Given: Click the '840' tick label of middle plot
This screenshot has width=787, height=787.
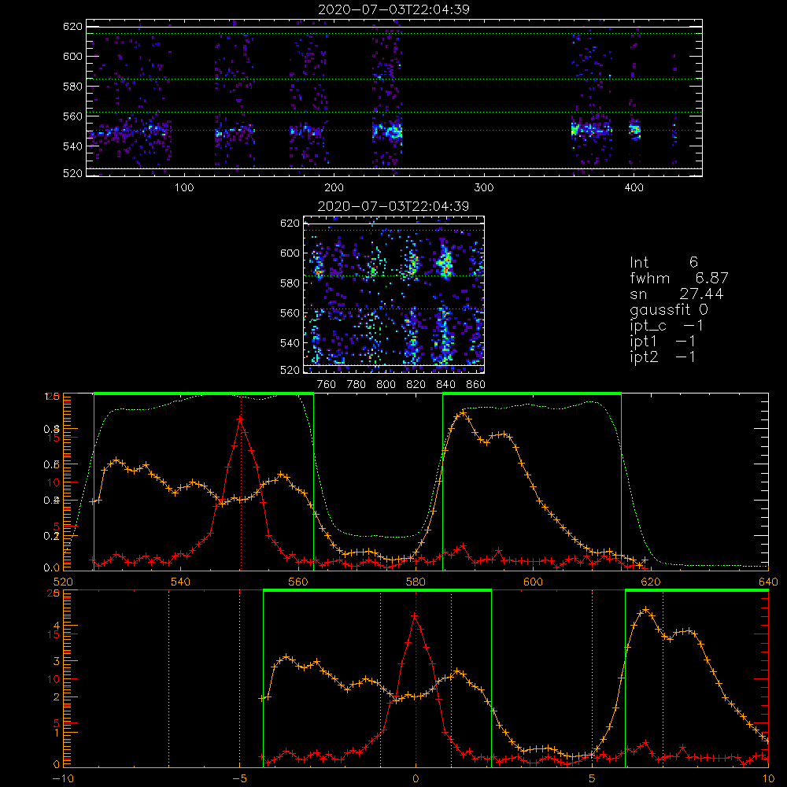Looking at the screenshot, I should tap(445, 385).
